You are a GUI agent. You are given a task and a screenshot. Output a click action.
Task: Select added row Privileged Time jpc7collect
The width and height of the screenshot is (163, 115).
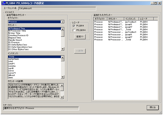(126, 22)
